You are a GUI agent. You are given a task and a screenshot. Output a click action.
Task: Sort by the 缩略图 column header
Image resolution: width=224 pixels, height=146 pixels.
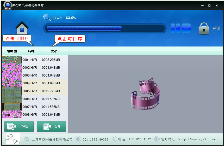[12, 51]
